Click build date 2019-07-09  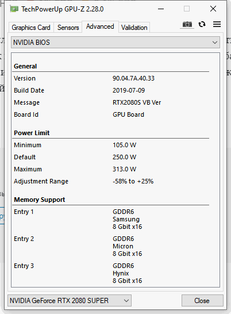(x=129, y=90)
